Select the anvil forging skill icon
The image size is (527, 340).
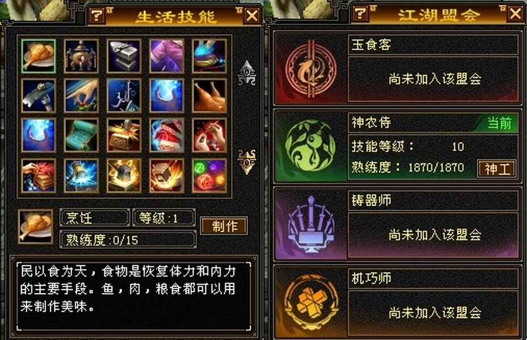pos(124,56)
